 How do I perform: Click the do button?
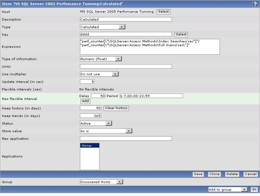254,189
